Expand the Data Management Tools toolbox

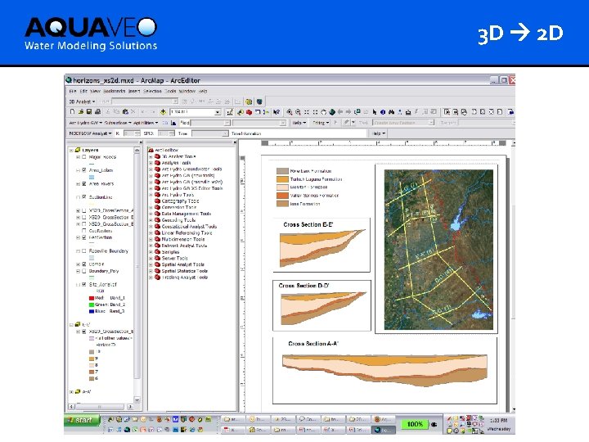[151, 214]
